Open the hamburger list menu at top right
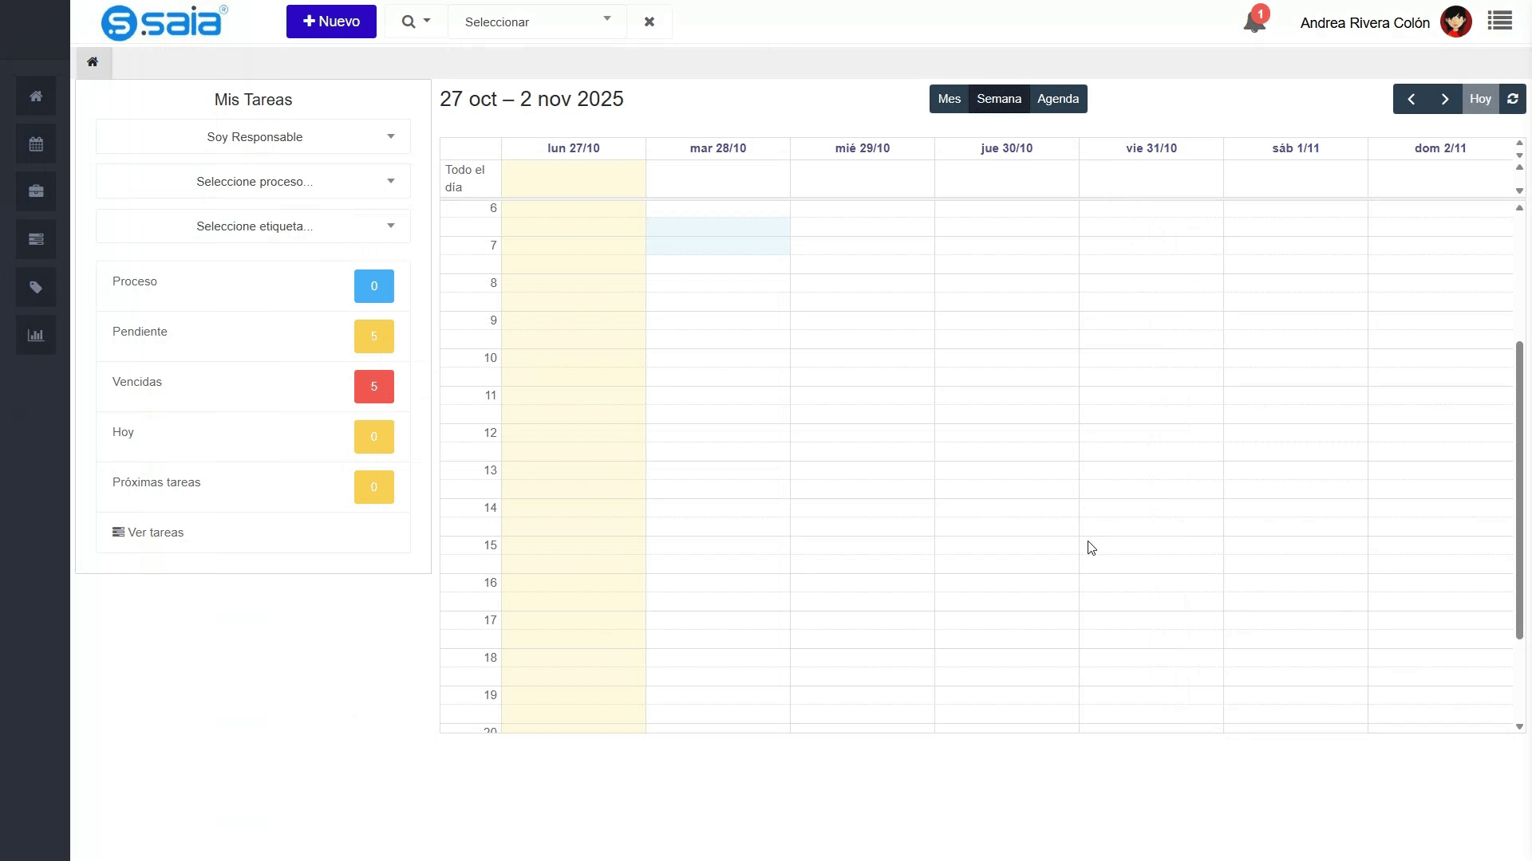 (1500, 22)
